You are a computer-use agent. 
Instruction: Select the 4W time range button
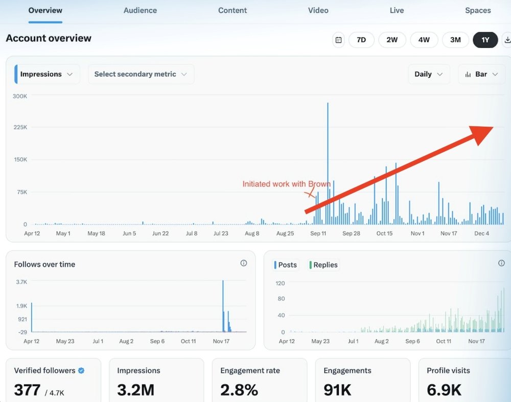click(424, 40)
